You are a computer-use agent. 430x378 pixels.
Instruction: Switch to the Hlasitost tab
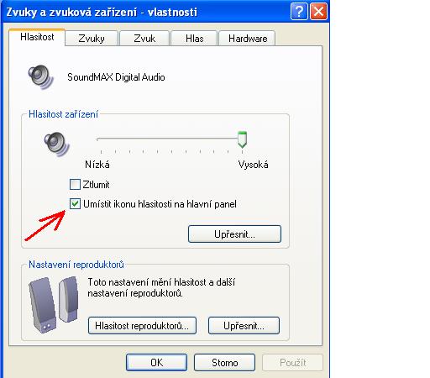pyautogui.click(x=37, y=37)
